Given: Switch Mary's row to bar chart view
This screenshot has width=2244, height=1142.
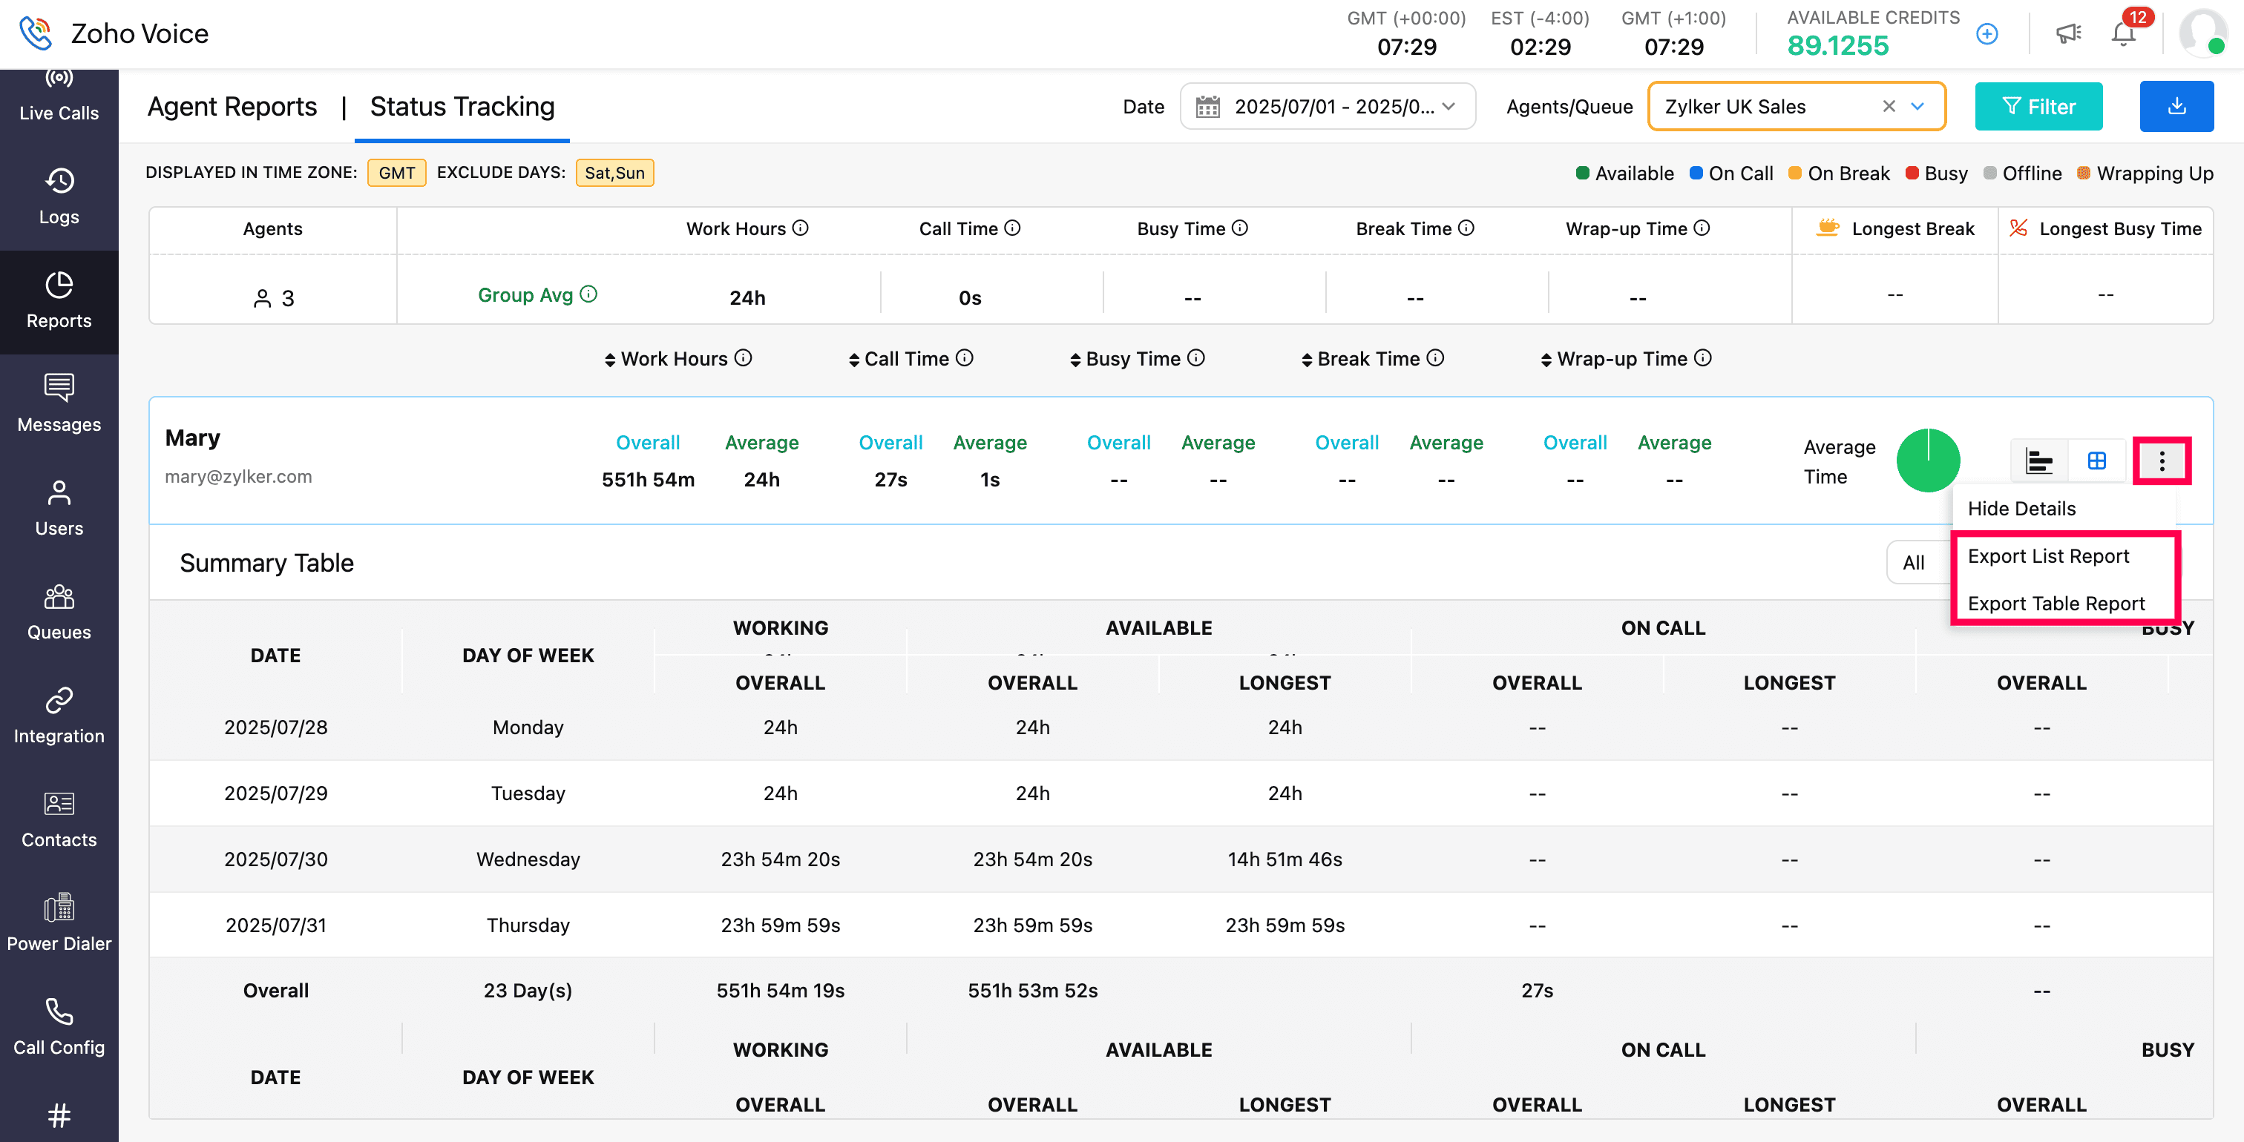Looking at the screenshot, I should (2038, 461).
